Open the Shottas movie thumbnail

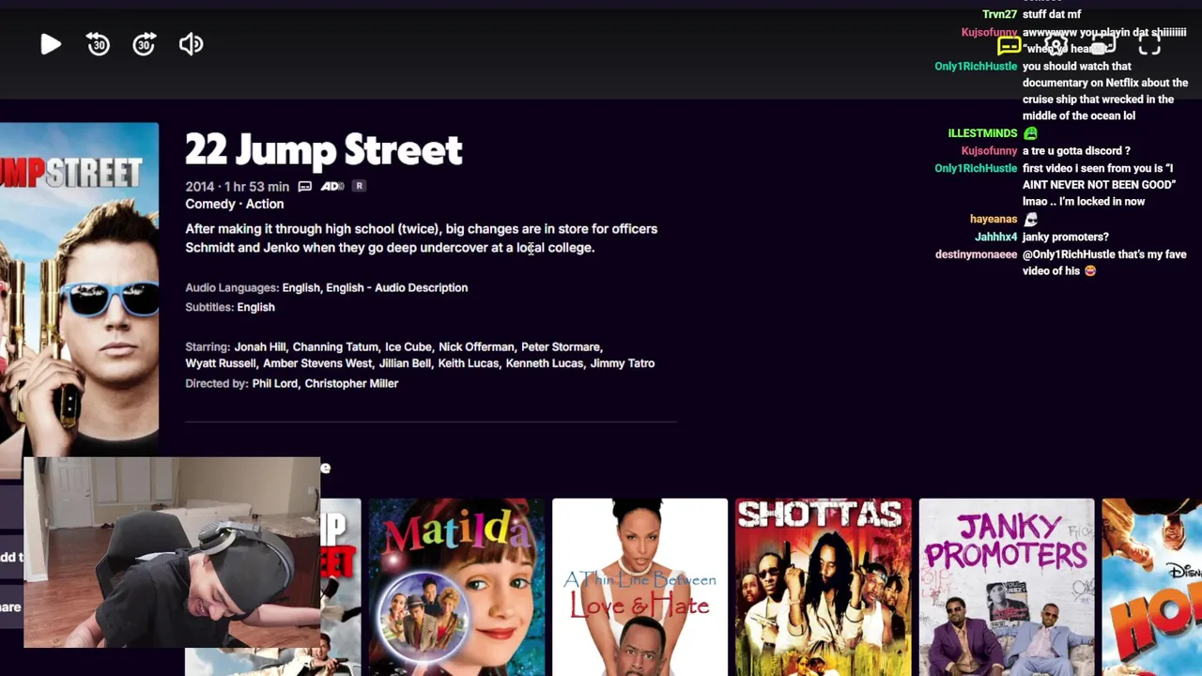pos(823,587)
